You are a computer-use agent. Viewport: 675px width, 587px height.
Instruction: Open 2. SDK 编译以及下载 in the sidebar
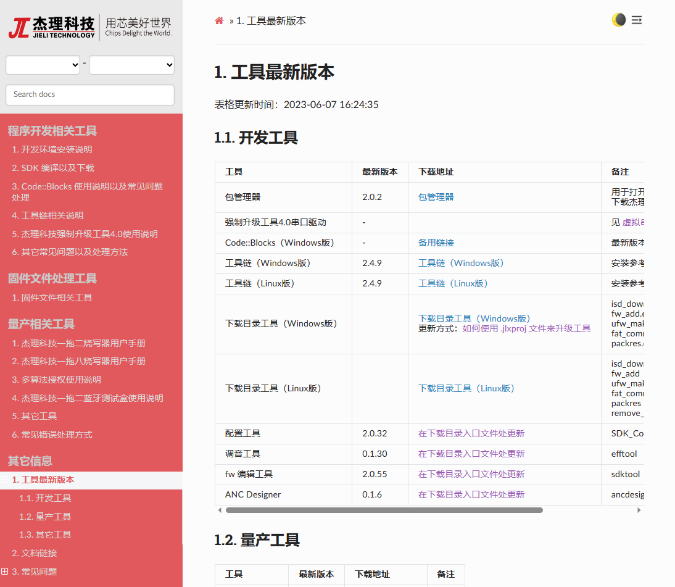pyautogui.click(x=53, y=168)
